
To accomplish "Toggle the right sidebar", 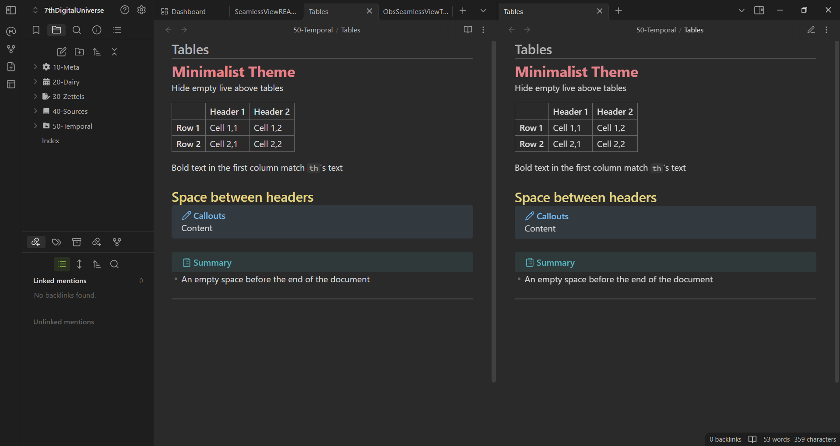I will click(759, 10).
